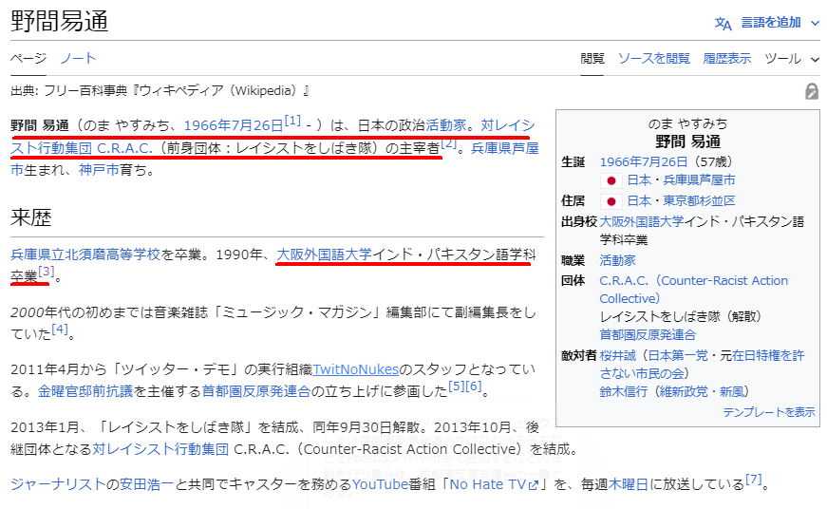This screenshot has height=509, width=827.
Task: Follow the 活動家 link in intro
Action: point(446,125)
